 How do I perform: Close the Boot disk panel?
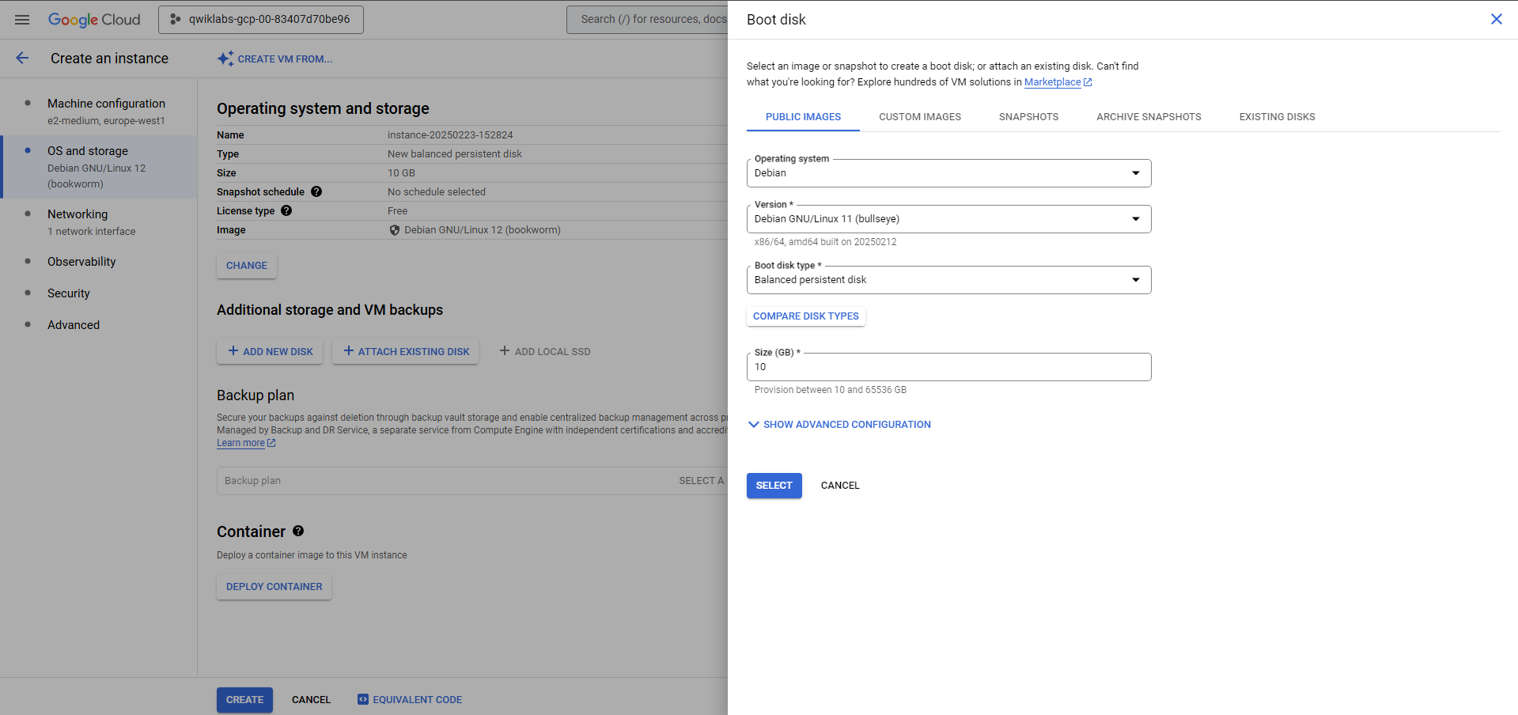[1497, 19]
